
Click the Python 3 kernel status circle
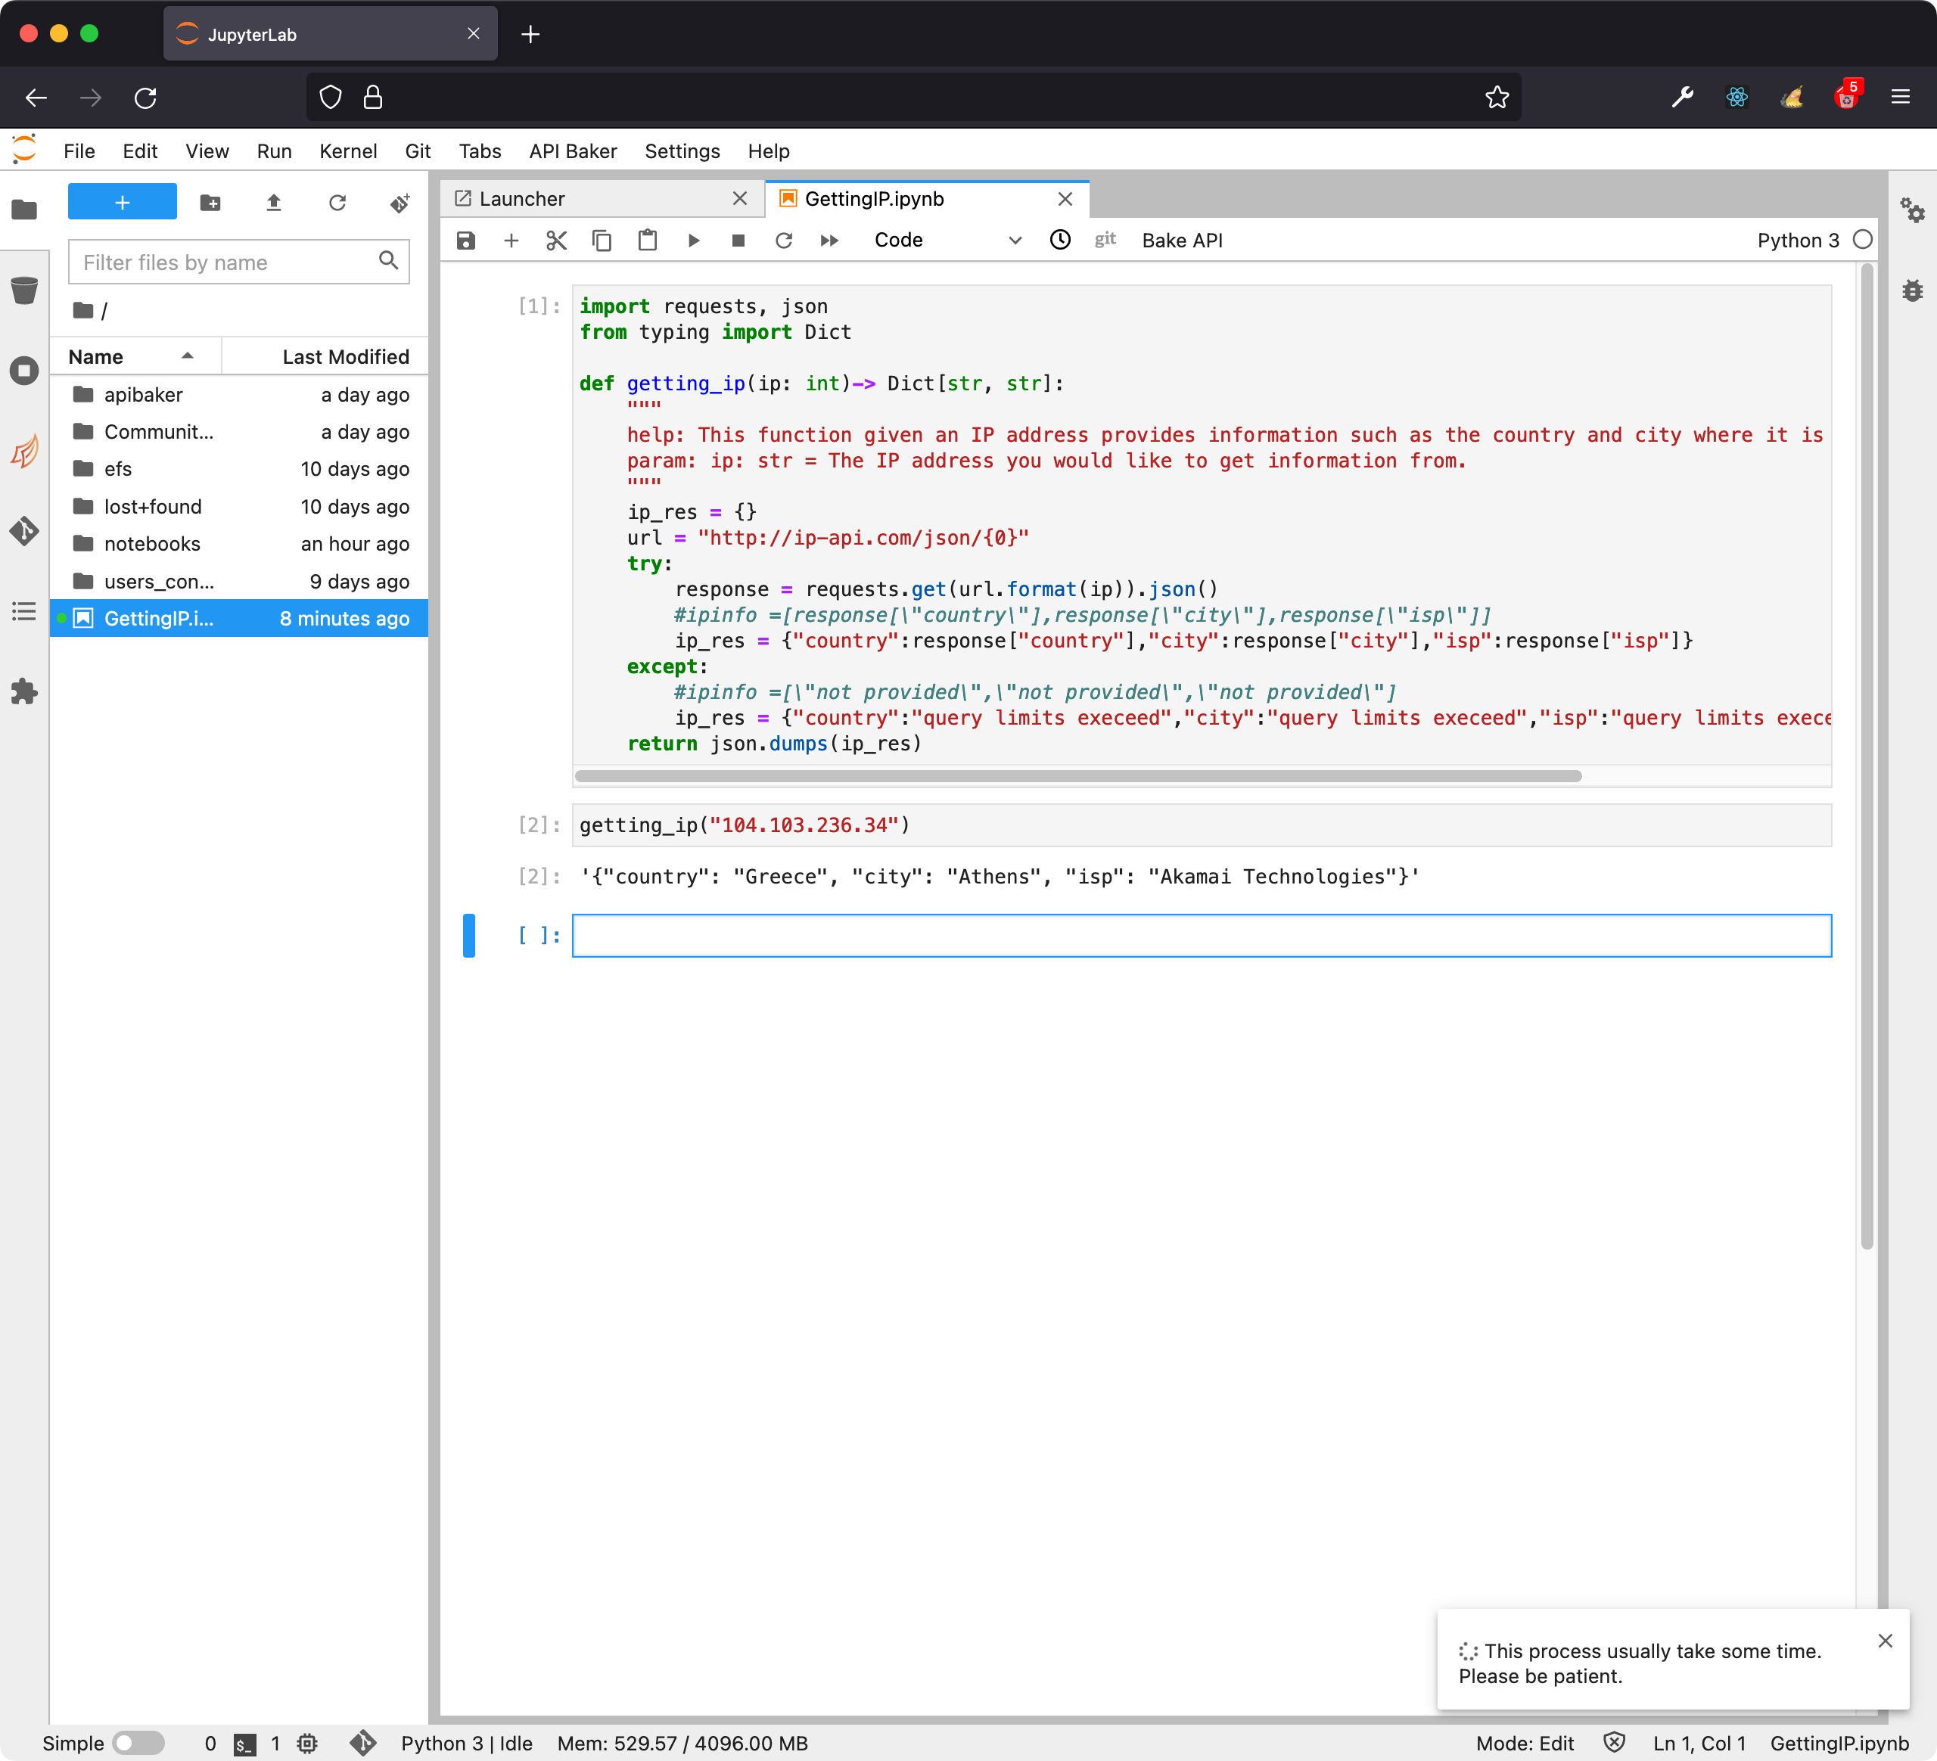tap(1862, 241)
